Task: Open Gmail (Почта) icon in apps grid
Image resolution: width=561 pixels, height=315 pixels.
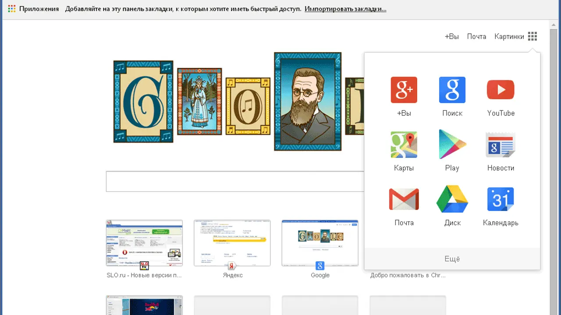Action: click(404, 199)
